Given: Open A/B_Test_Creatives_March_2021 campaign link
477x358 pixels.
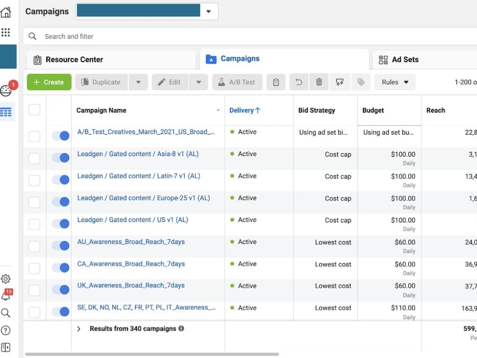Looking at the screenshot, I should [x=146, y=132].
